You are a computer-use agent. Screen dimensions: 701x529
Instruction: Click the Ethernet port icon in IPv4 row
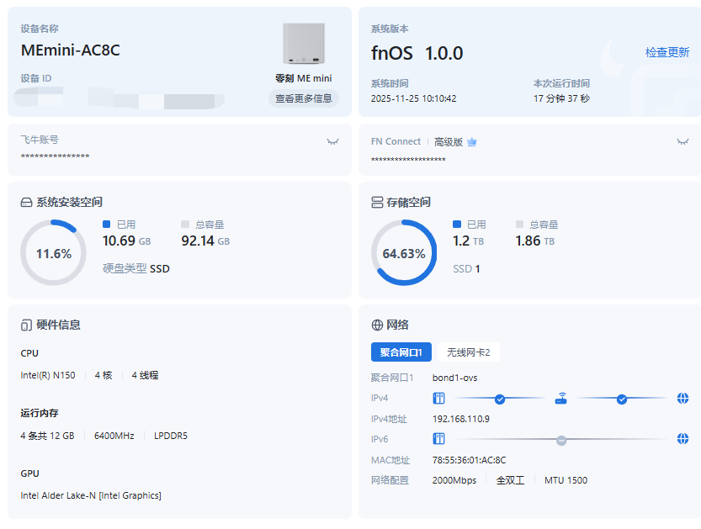tap(438, 399)
